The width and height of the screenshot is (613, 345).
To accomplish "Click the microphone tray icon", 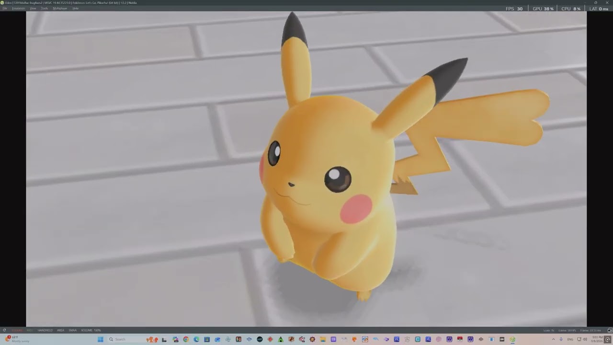I will tap(561, 339).
